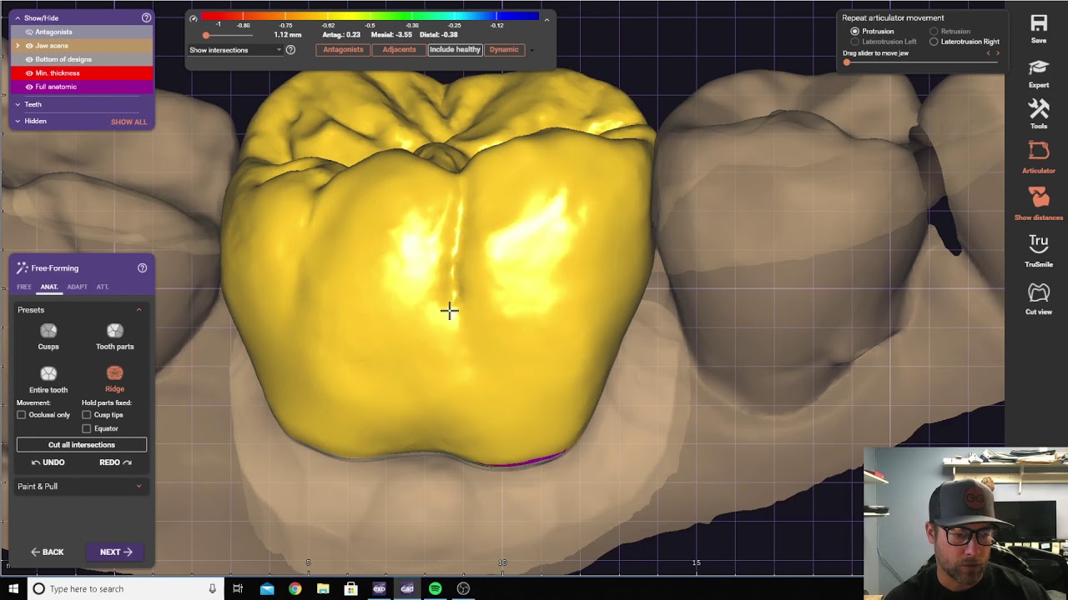The image size is (1068, 600).
Task: Open Windows Start menu
Action: point(13,588)
